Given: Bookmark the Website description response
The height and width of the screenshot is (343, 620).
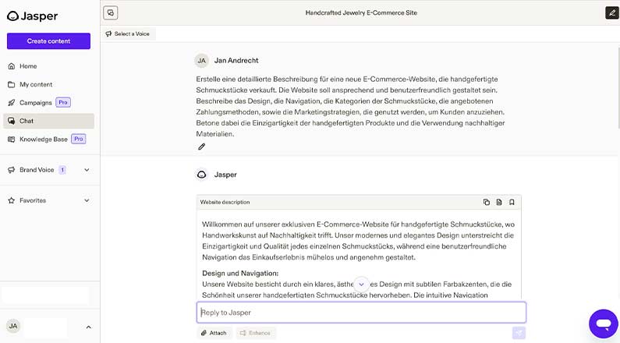Looking at the screenshot, I should coord(512,202).
